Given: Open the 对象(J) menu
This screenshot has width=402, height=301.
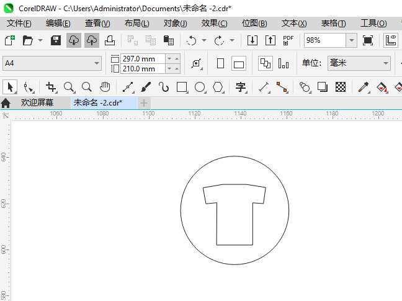Looking at the screenshot, I should (176, 24).
